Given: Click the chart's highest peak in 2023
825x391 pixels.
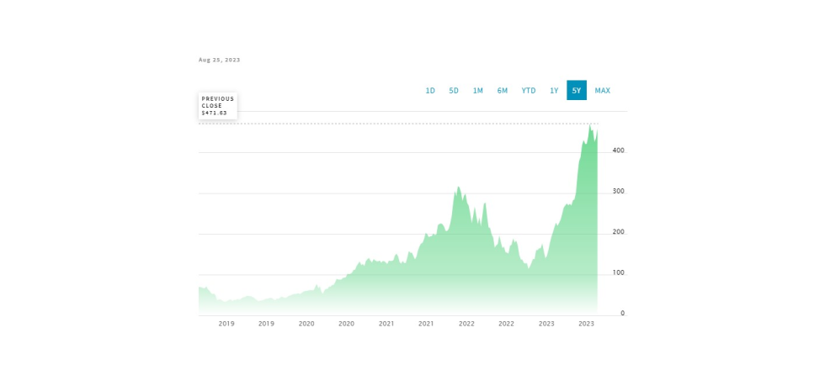Looking at the screenshot, I should (x=590, y=125).
